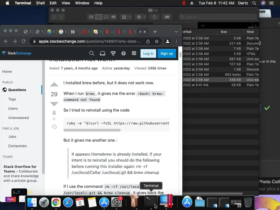Upvote the question with the up arrow
The height and width of the screenshot is (210, 280).
(x=54, y=84)
